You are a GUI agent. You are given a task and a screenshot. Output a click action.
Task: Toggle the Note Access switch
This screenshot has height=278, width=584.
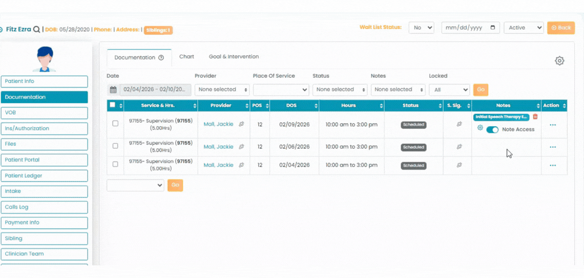[492, 130]
